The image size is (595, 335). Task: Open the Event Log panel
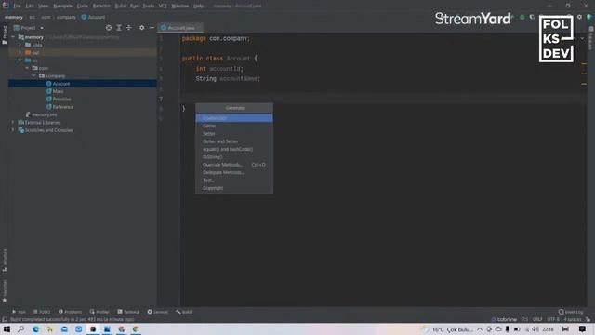tap(571, 312)
